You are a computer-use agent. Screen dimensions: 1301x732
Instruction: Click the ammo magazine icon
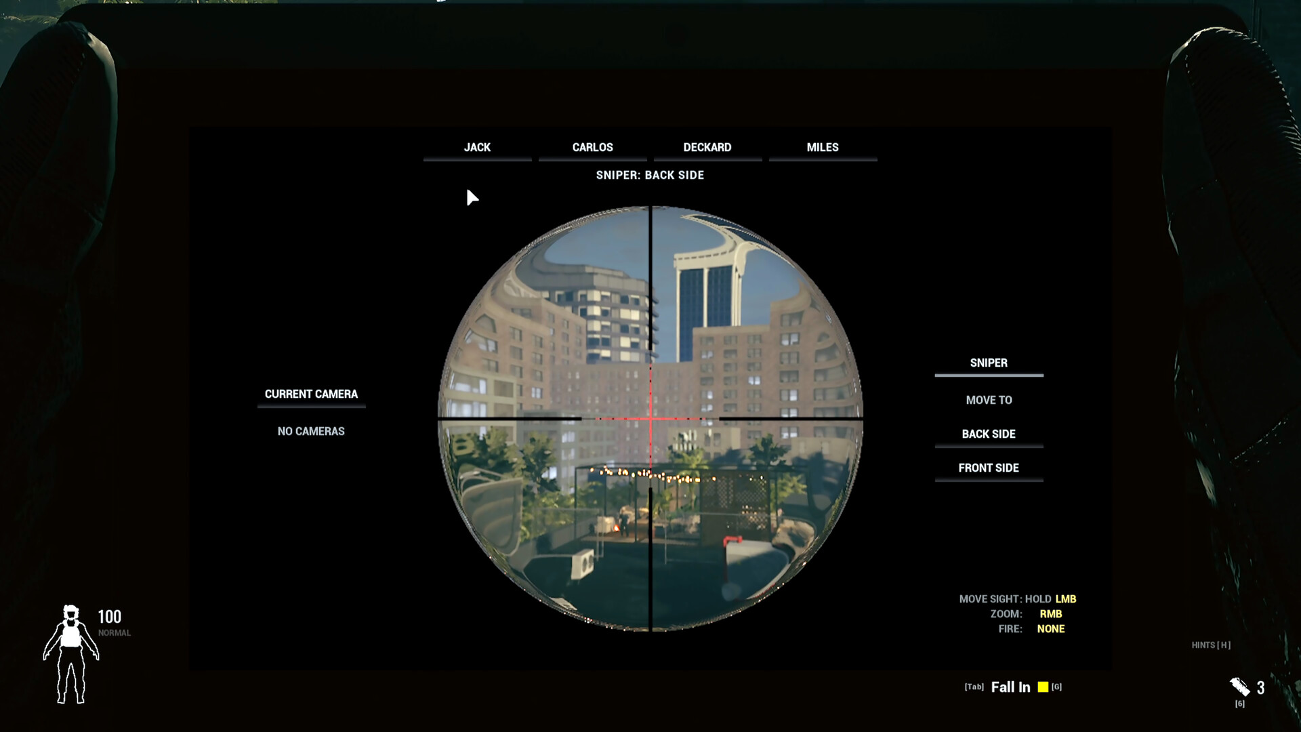click(x=1240, y=686)
